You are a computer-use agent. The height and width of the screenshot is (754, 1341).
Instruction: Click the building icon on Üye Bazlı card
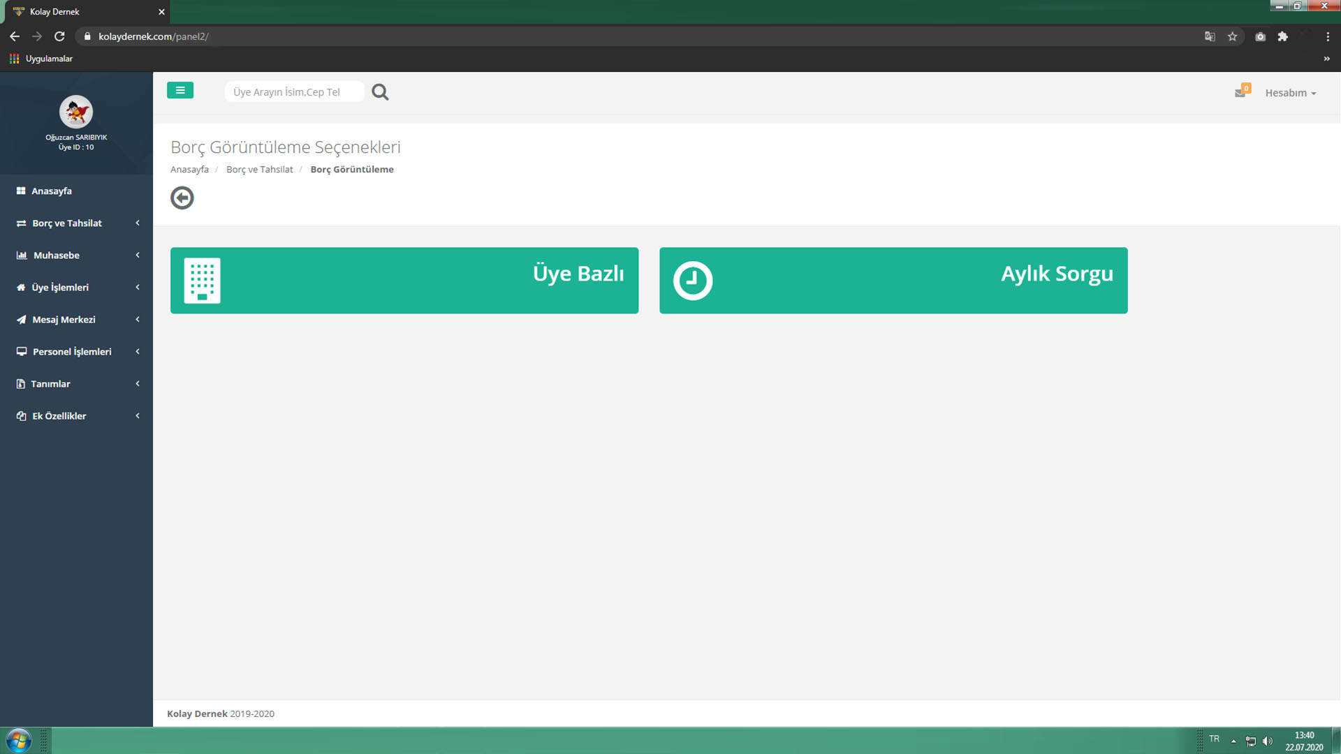(x=202, y=281)
